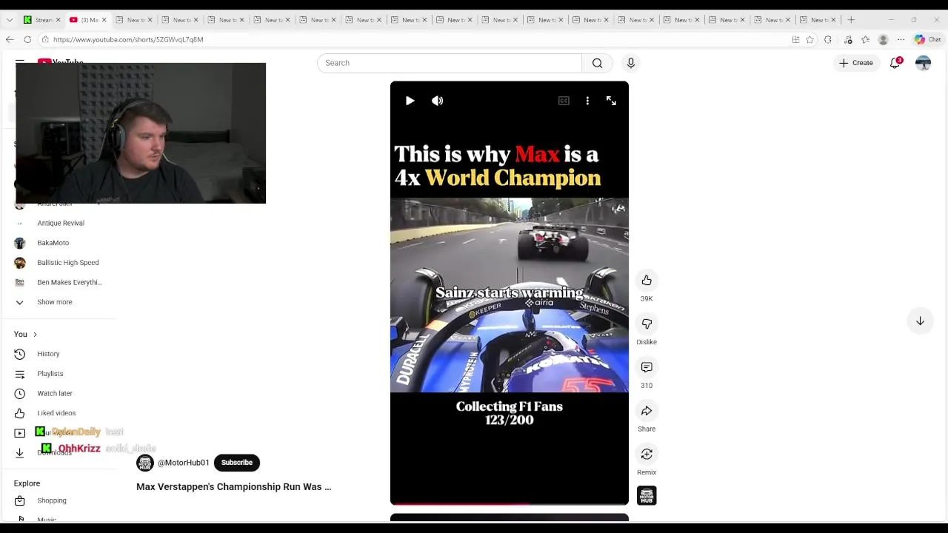Like the Short with 39K likes
Screen dimensions: 948x533
point(647,280)
